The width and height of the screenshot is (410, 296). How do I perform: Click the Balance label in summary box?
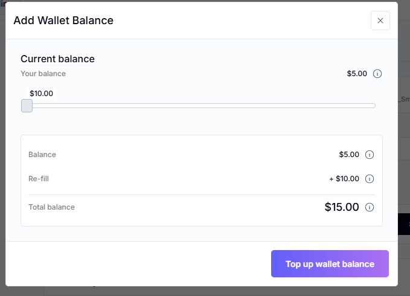pos(42,155)
